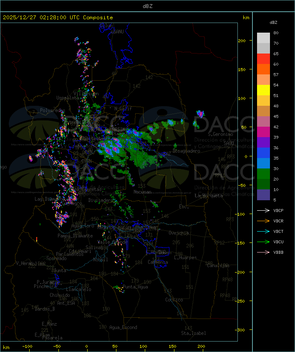Select the E_Manz label
This screenshot has height=352, width=295.
click(49, 324)
